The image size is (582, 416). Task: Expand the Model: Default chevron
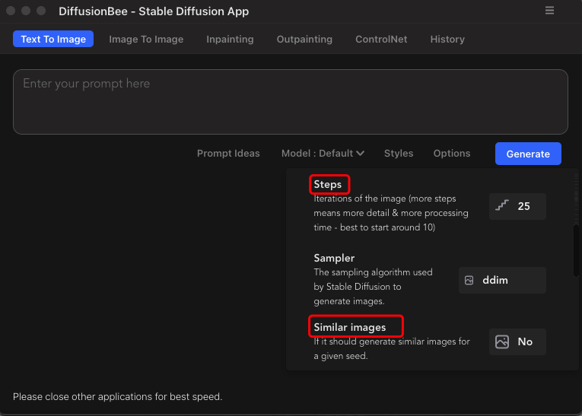360,154
